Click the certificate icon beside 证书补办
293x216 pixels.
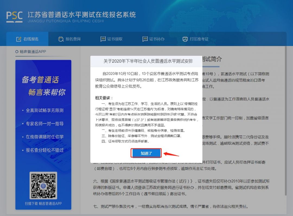click(145, 39)
